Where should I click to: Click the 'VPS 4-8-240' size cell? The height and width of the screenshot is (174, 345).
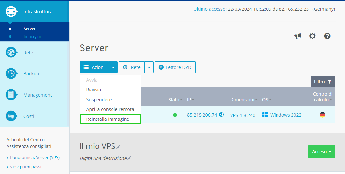tap(243, 115)
